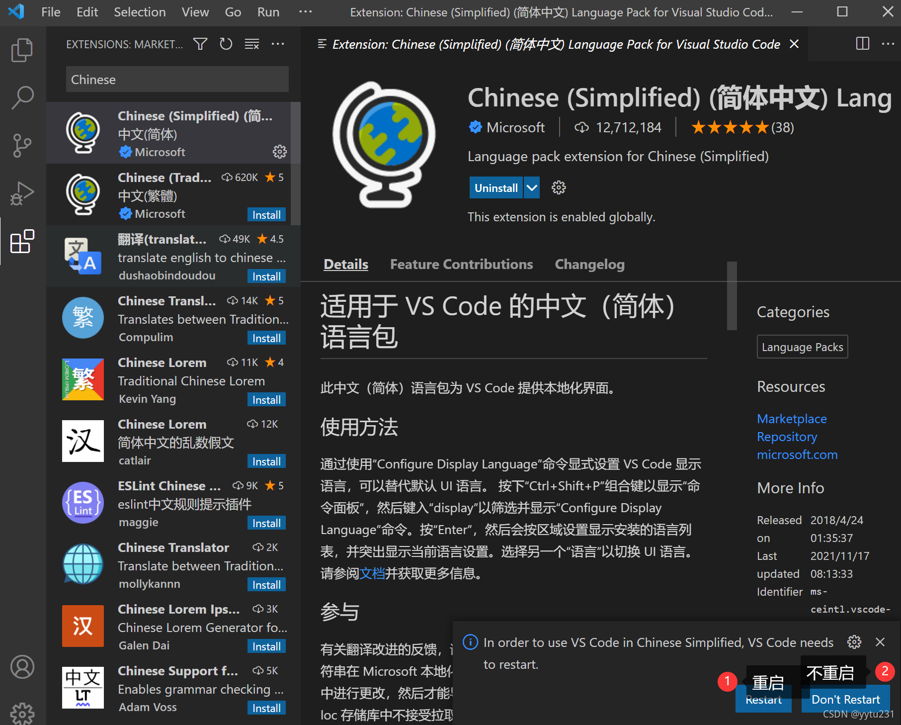Click the filter extensions funnel icon

pyautogui.click(x=200, y=44)
